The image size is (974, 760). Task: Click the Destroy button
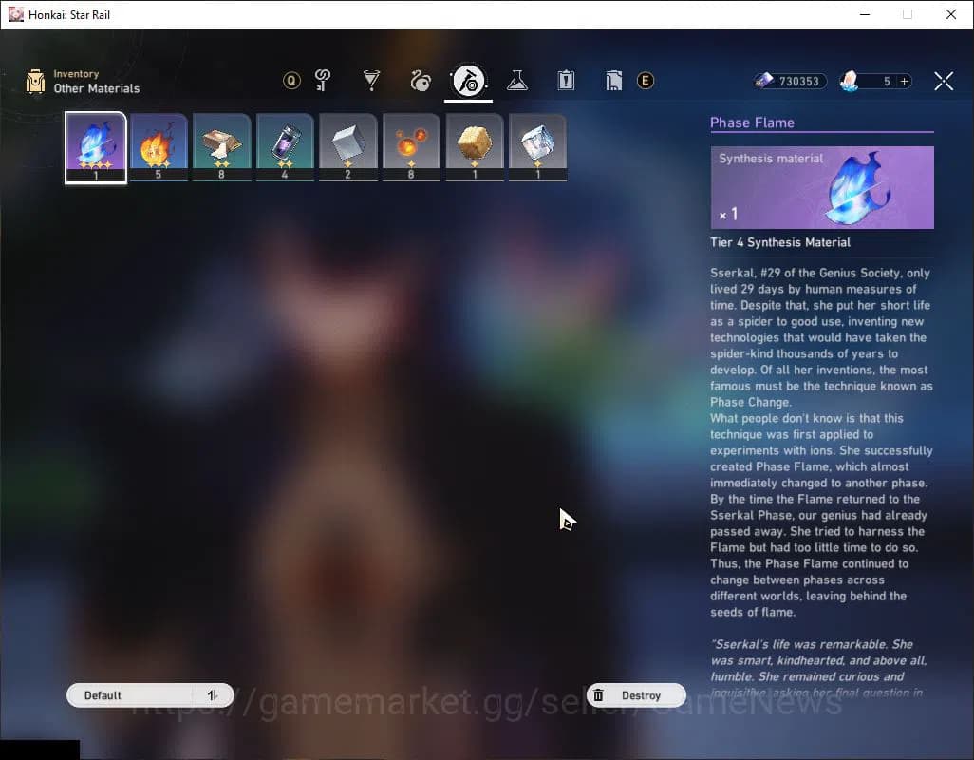[x=636, y=694]
